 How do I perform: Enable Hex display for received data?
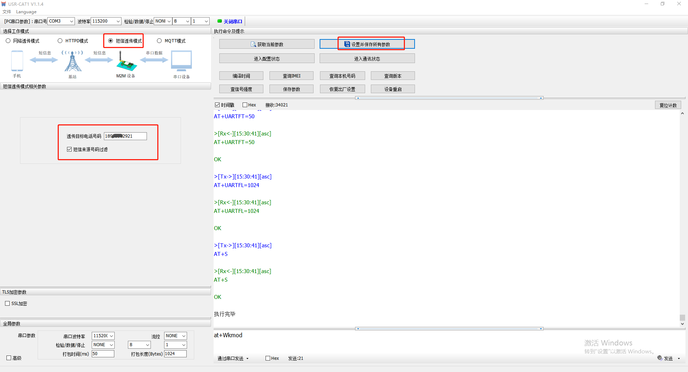[x=245, y=105]
